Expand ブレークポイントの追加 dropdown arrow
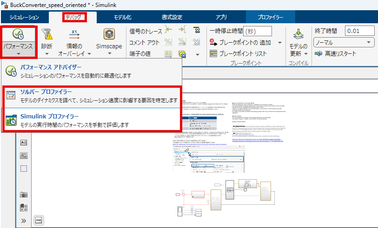This screenshot has width=378, height=228. coord(280,42)
